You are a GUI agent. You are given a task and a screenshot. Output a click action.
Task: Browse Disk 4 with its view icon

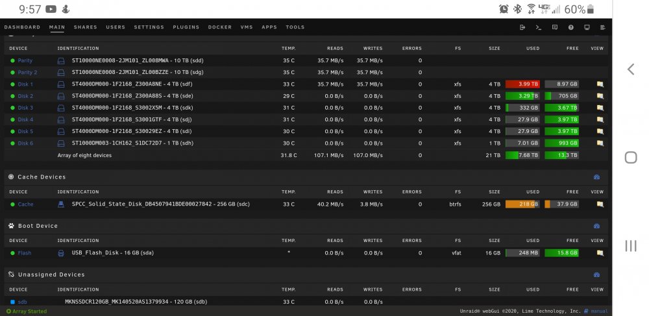(x=600, y=119)
